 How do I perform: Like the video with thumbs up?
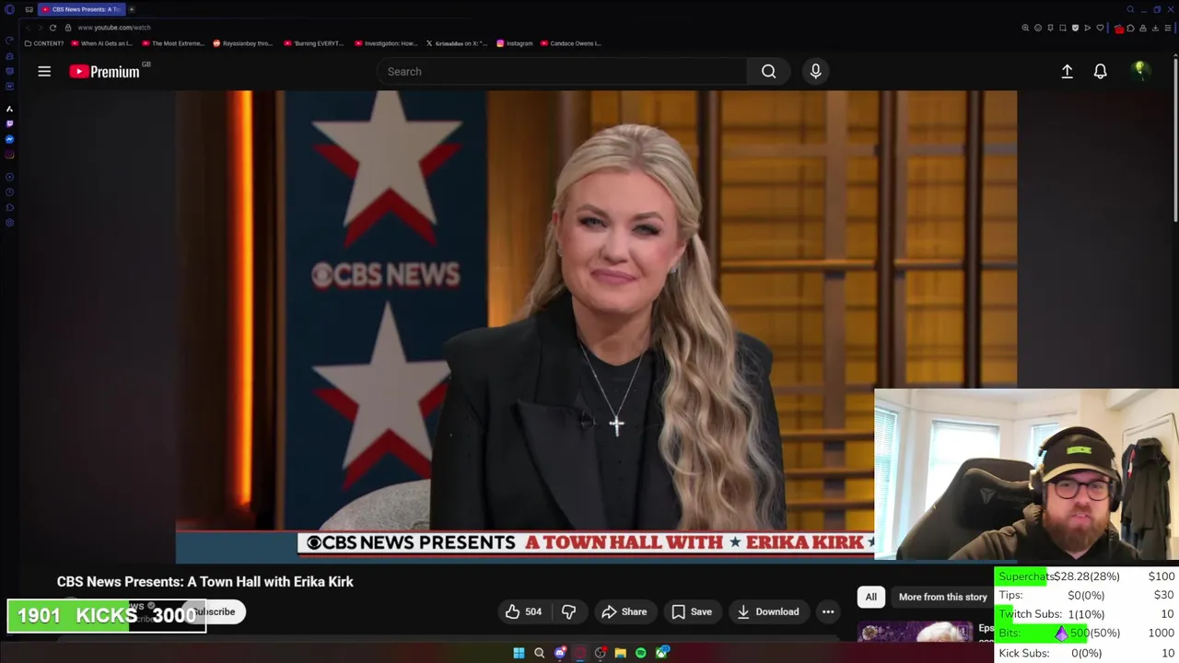(522, 611)
